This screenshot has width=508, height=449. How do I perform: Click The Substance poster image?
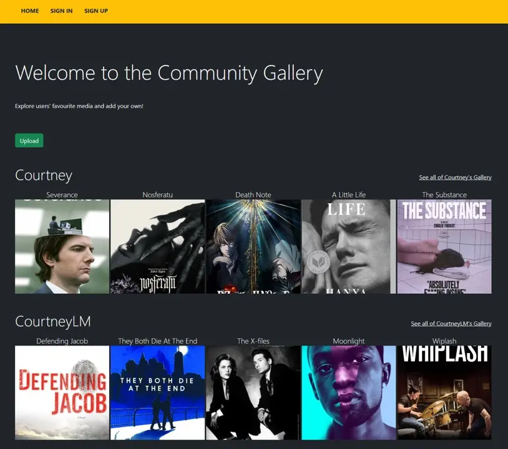point(444,246)
